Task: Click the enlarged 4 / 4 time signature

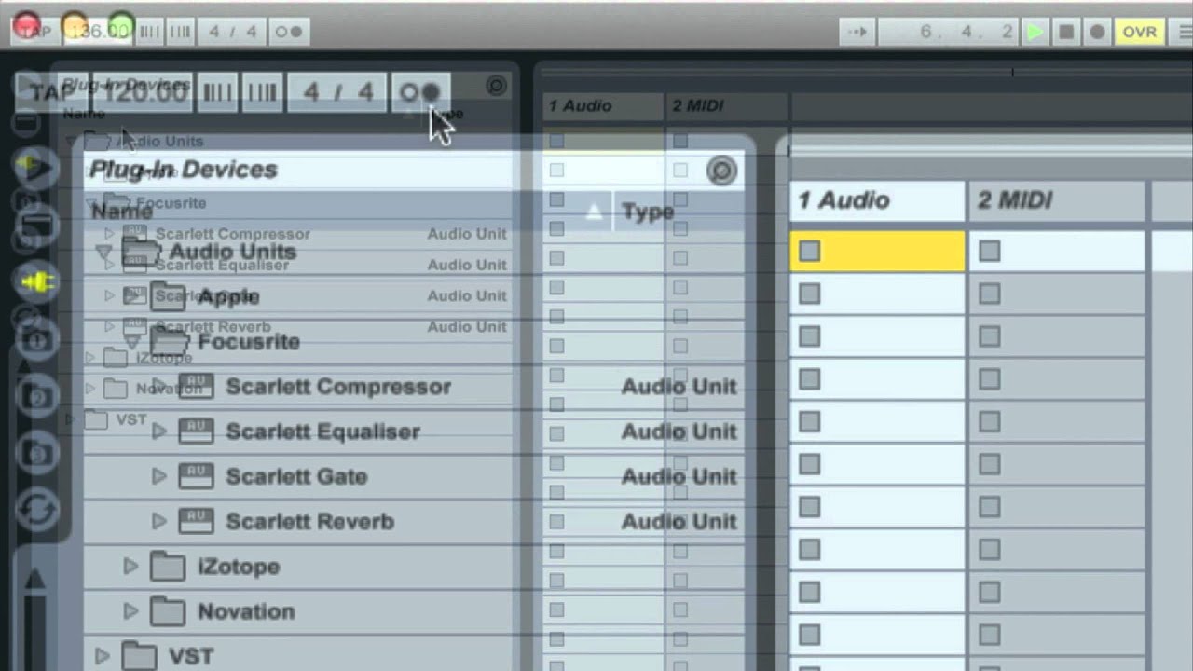Action: point(336,92)
